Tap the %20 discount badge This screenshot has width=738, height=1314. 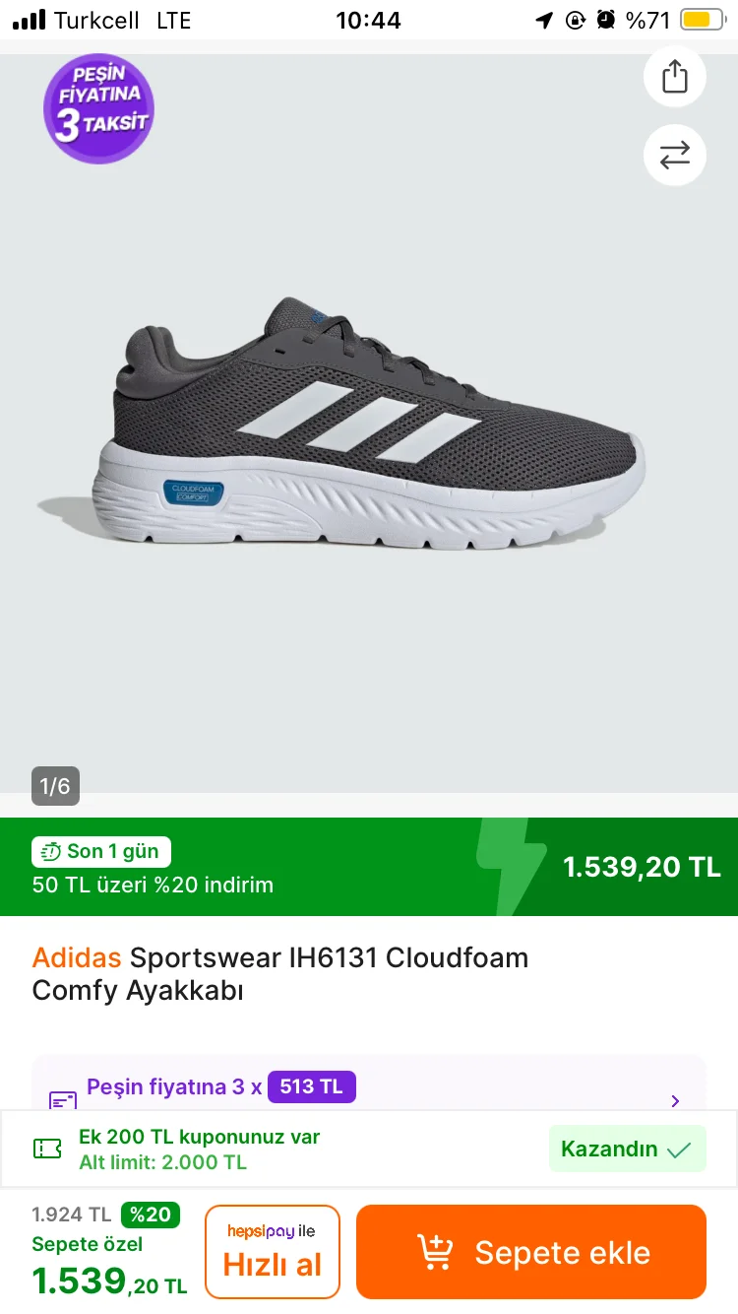(150, 1215)
